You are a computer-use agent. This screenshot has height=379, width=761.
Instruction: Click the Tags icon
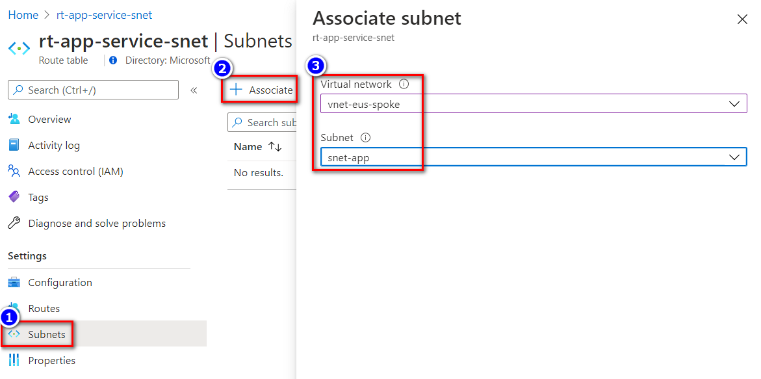pyautogui.click(x=14, y=197)
